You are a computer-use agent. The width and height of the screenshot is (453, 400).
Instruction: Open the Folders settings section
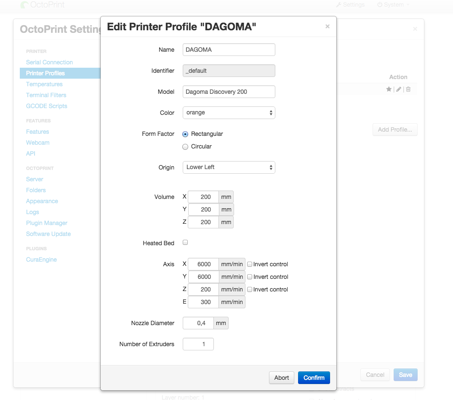tap(36, 191)
